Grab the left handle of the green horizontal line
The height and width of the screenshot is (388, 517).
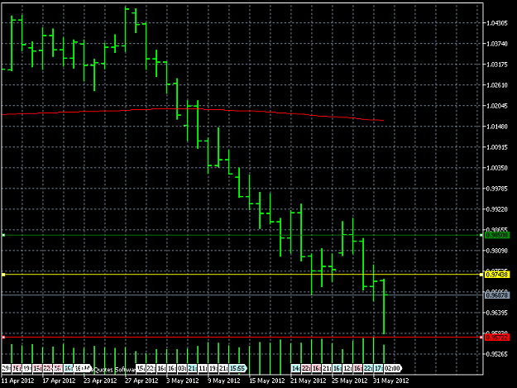point(3,235)
